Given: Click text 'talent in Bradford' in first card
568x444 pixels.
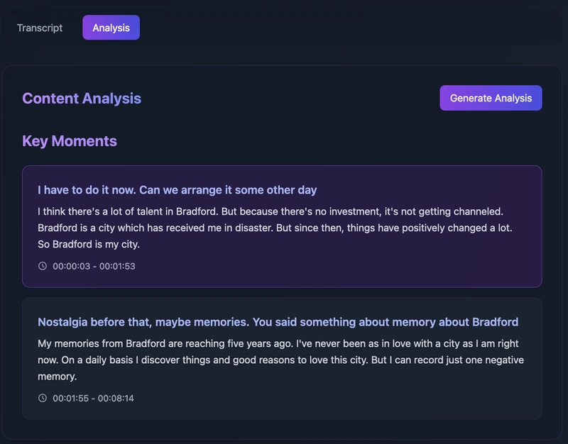Looking at the screenshot, I should click(177, 211).
